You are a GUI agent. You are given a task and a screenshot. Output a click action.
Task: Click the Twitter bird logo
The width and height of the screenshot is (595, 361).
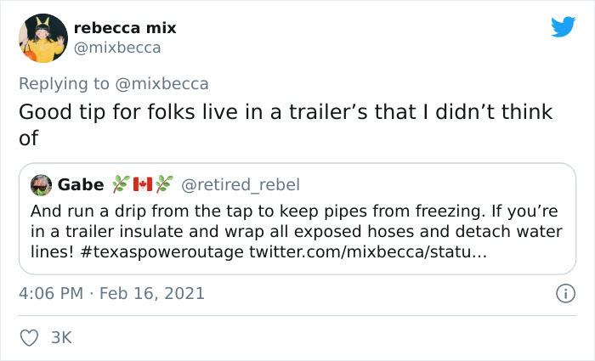[563, 27]
